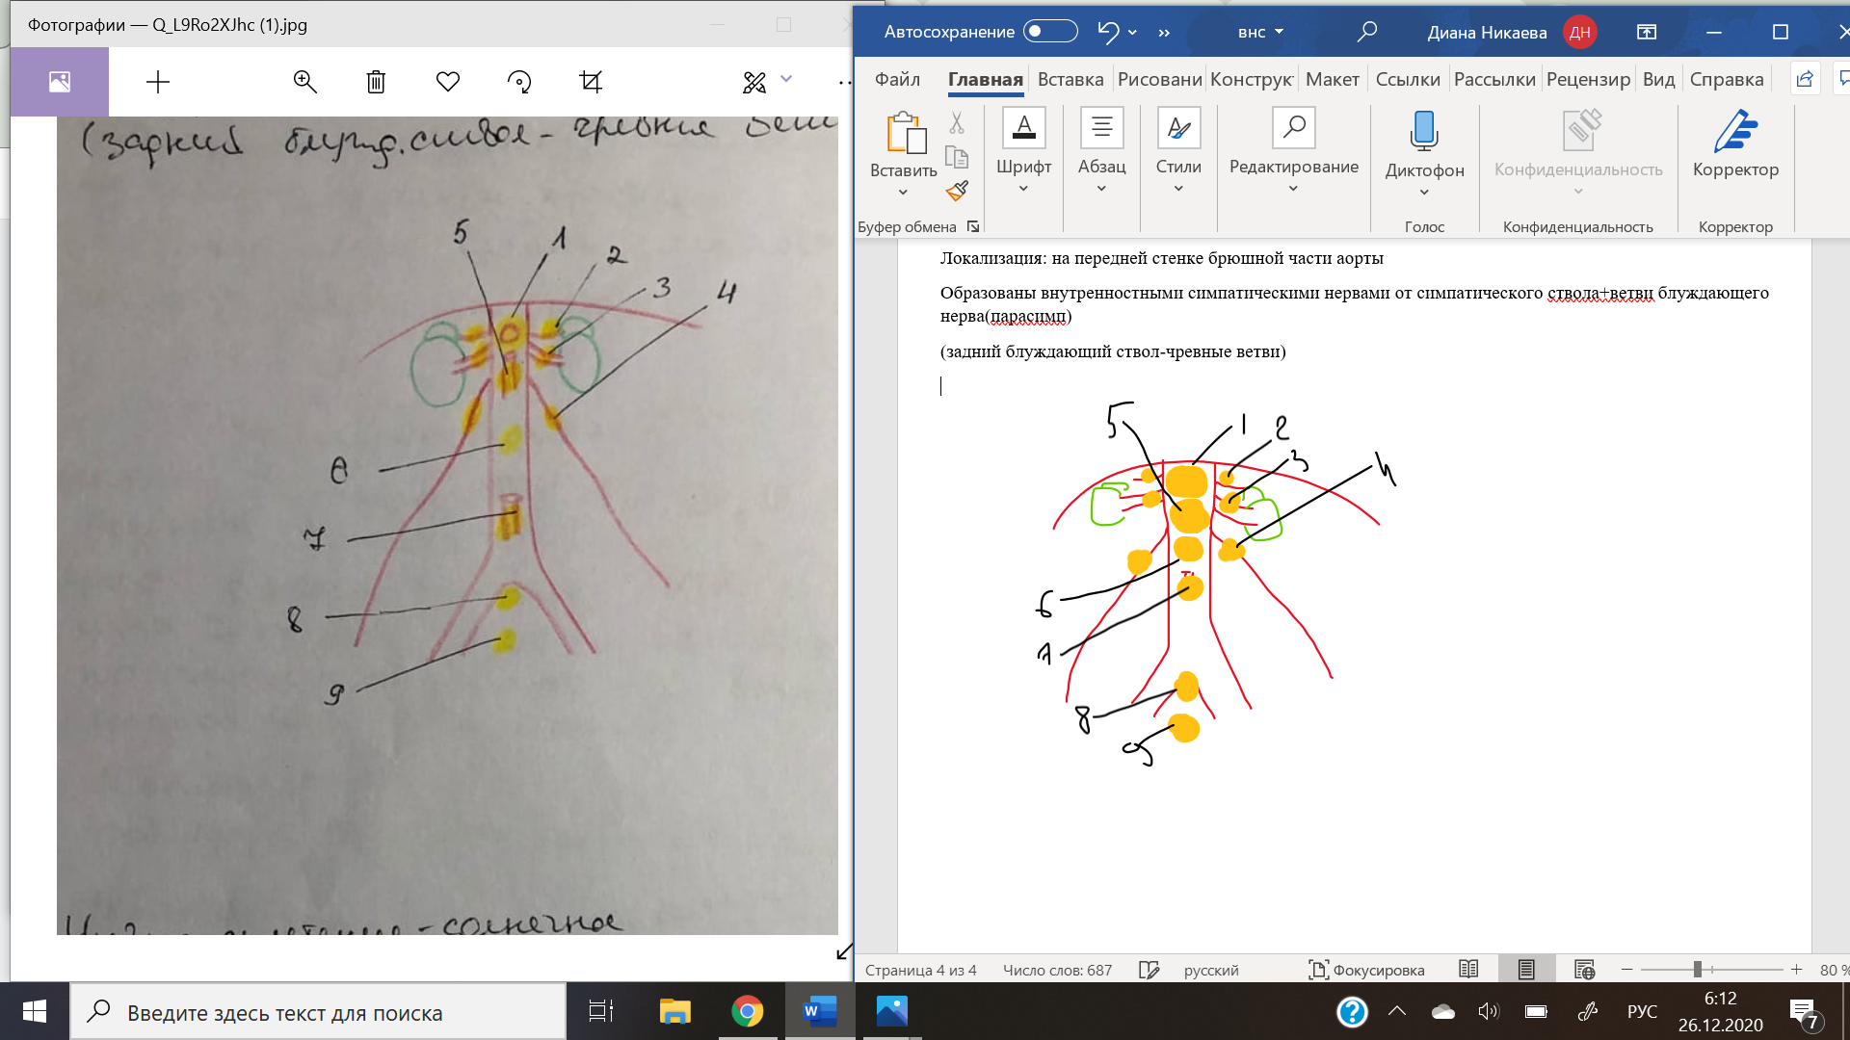This screenshot has height=1040, width=1850.
Task: Click the user account avatar ДН
Action: click(x=1580, y=32)
